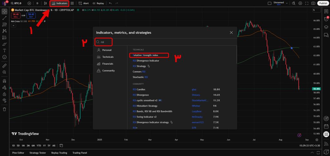The height and width of the screenshot is (156, 330).
Task: Open the Replay Trading tab
Action: (59, 153)
